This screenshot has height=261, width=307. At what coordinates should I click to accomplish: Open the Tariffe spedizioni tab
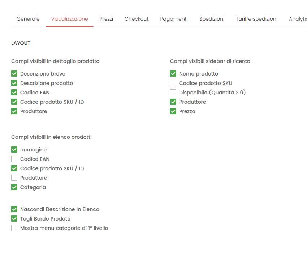click(256, 19)
